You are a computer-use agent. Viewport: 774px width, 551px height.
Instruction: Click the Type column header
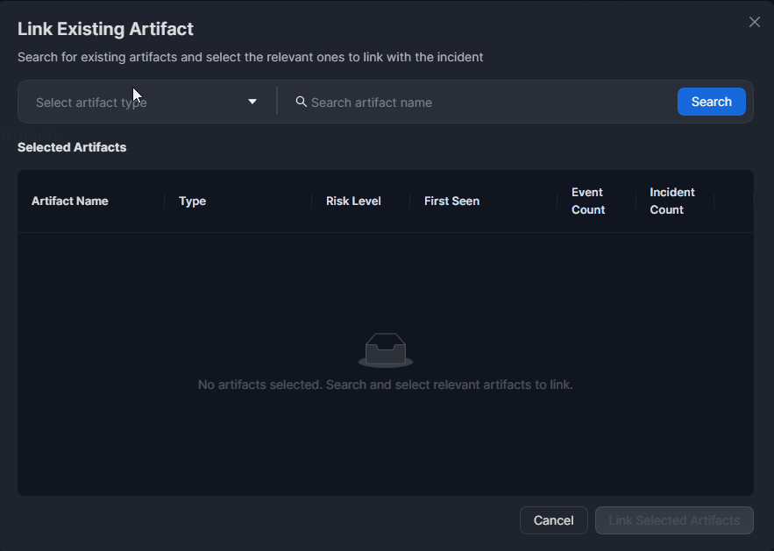click(193, 201)
